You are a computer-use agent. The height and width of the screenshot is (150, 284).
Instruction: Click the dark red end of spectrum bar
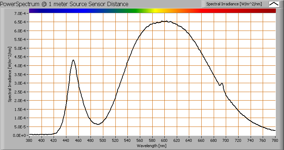coord(270,11)
